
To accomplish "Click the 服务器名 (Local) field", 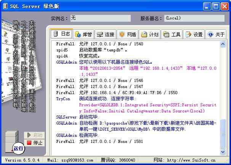I will pos(194,18).
